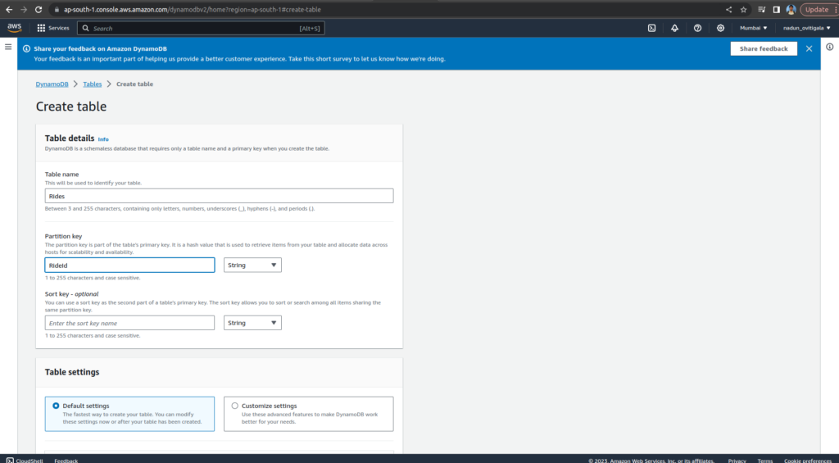Image resolution: width=839 pixels, height=463 pixels.
Task: Open the Chrome profile avatar
Action: [x=791, y=10]
